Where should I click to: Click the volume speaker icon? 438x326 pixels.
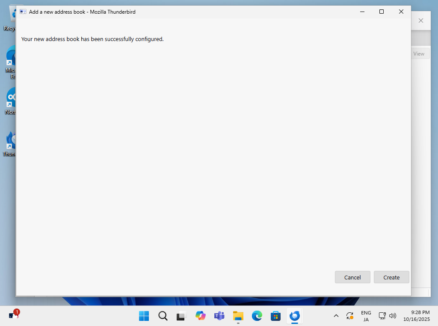pos(393,316)
